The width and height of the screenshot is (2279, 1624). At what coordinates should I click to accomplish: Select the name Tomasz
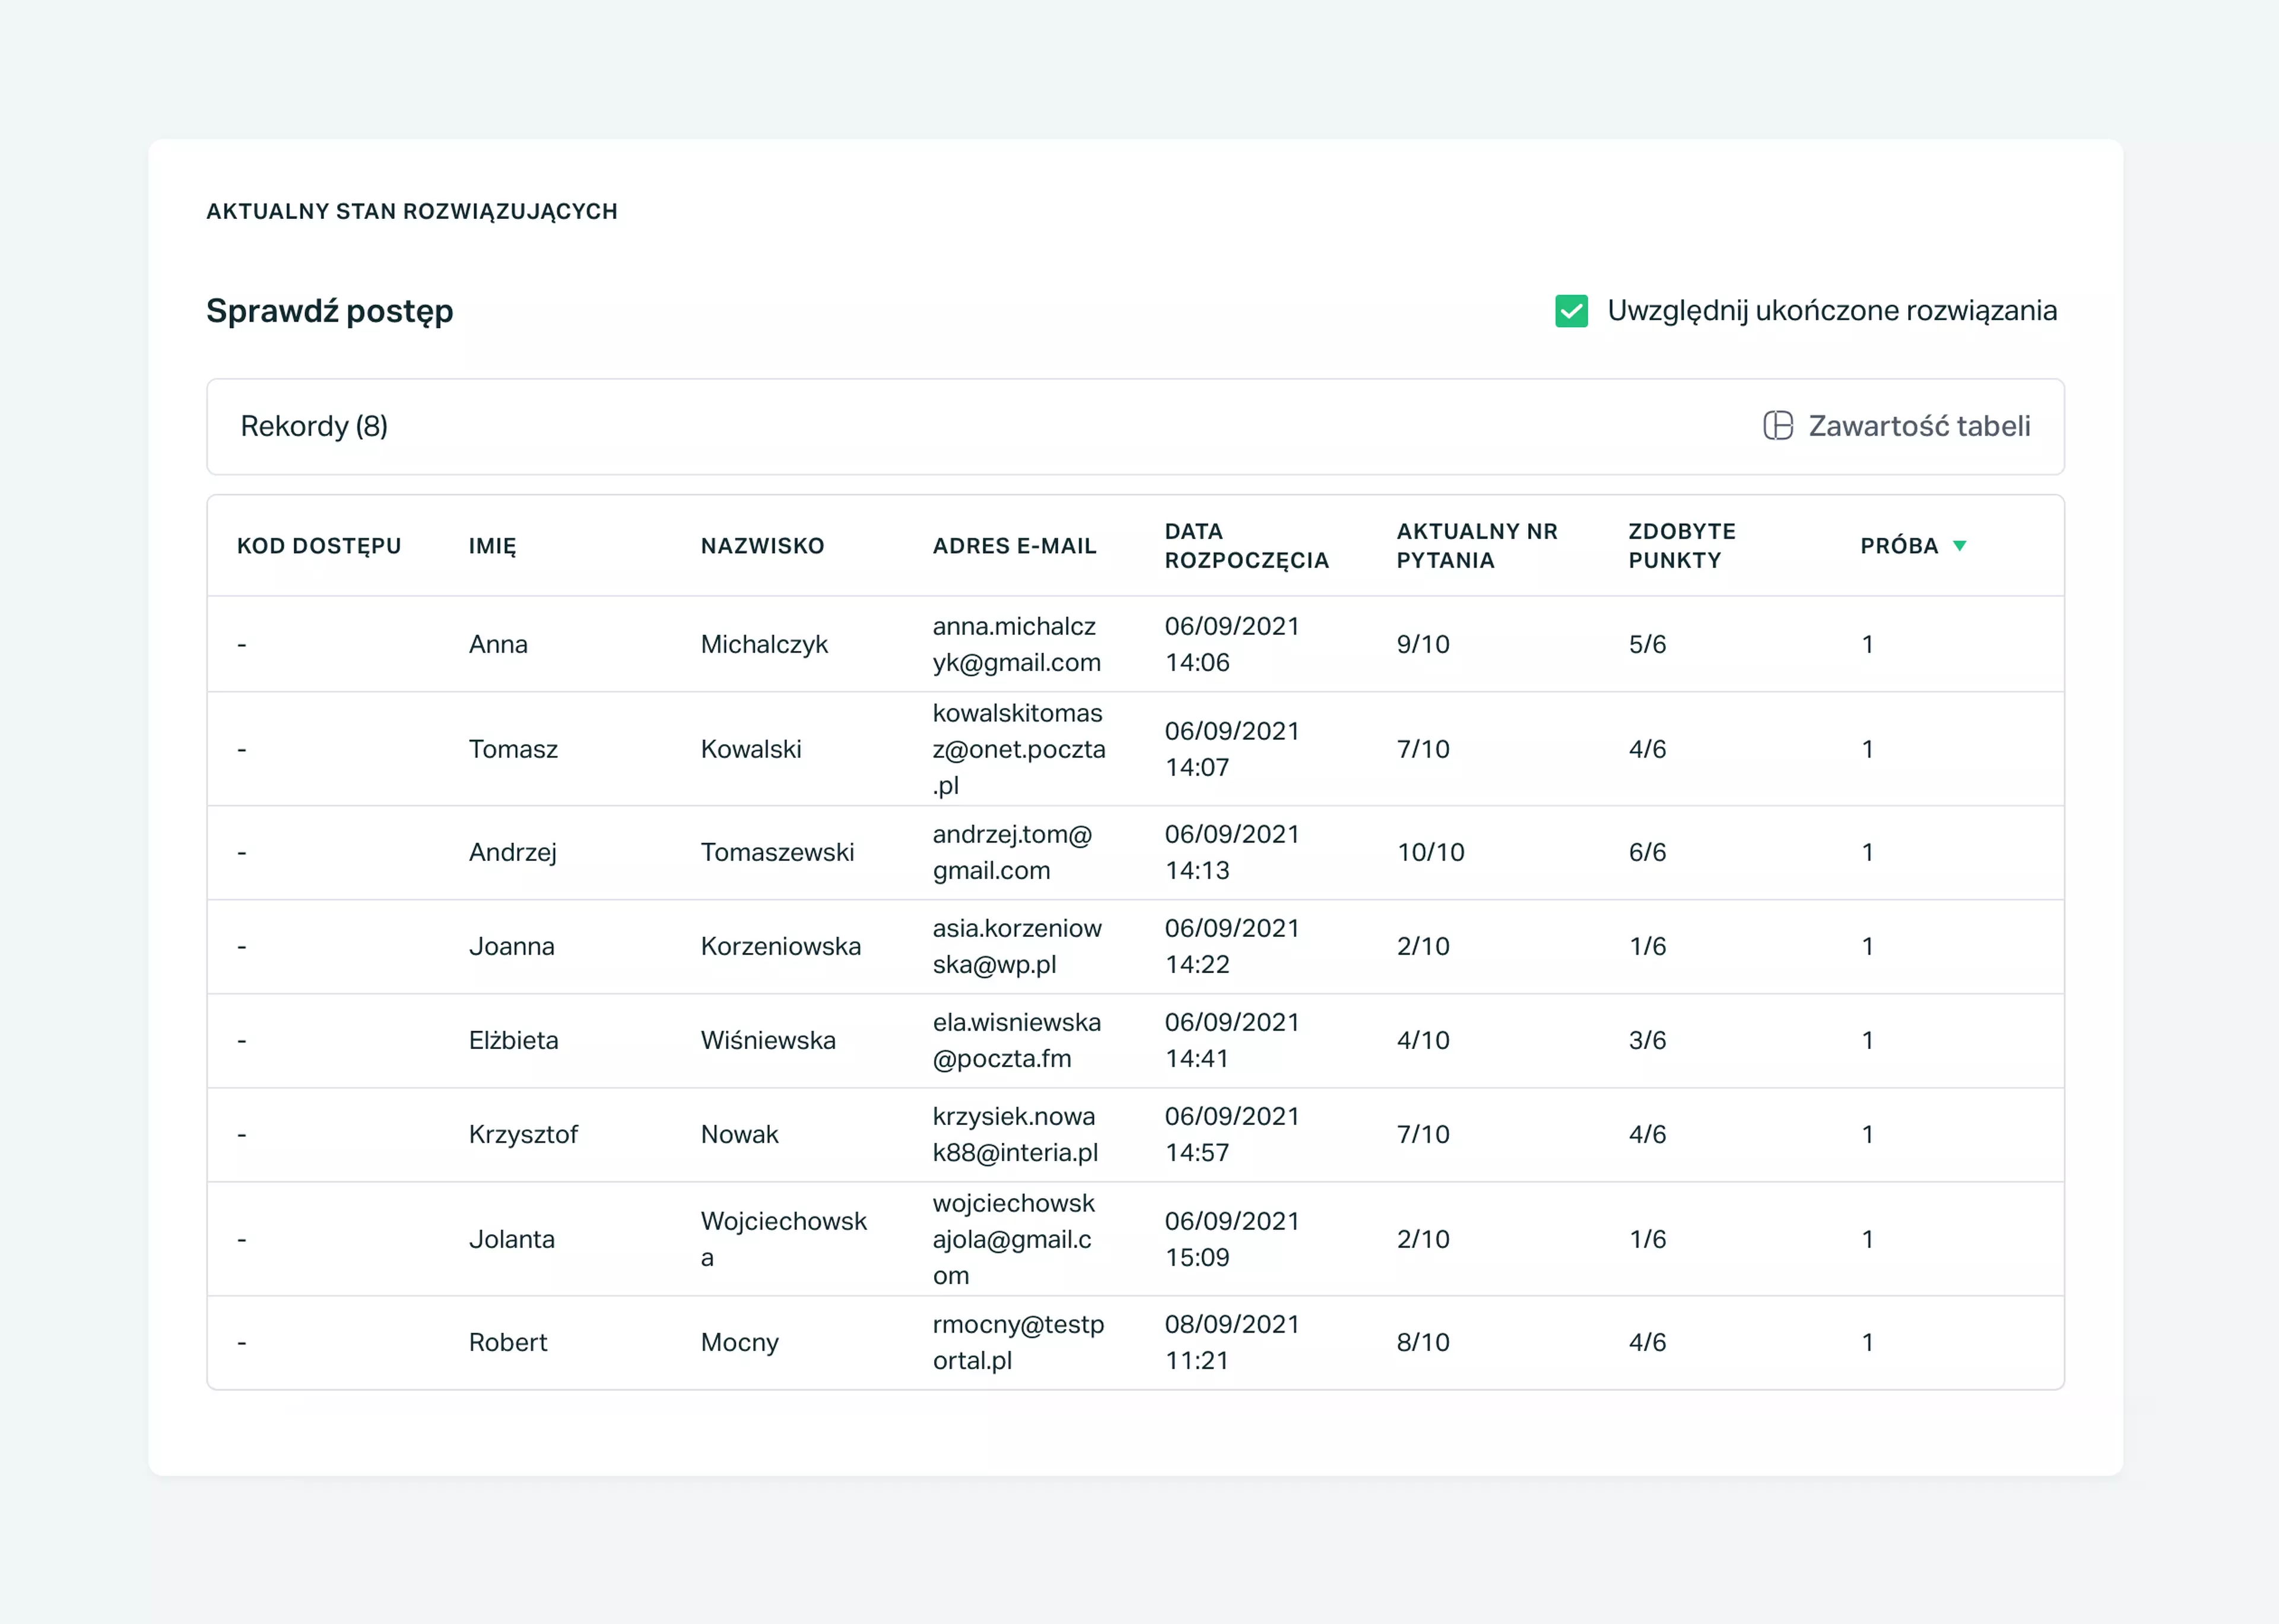513,749
